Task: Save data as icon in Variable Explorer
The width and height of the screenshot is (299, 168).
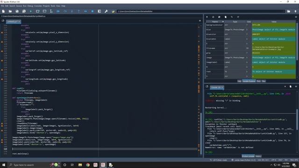Action: [x=219, y=17]
